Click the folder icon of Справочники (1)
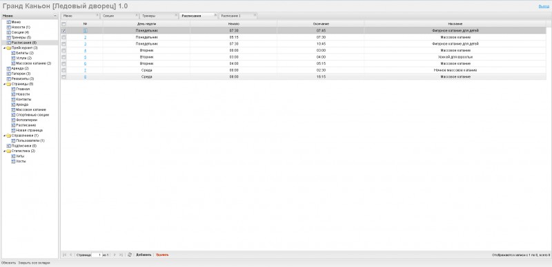 coord(8,136)
